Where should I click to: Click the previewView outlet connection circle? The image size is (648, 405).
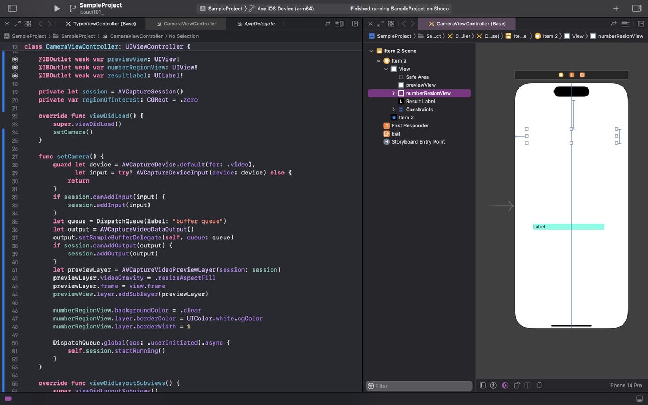point(15,59)
